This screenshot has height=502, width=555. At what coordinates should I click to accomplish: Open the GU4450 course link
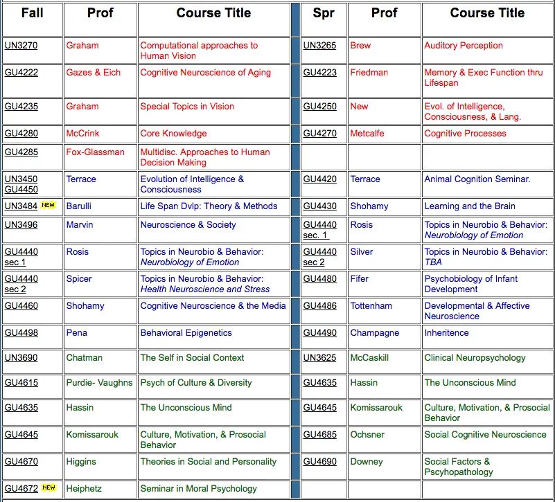[x=21, y=190]
